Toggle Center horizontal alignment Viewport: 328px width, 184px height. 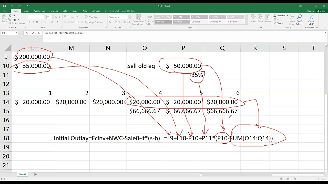pos(69,22)
